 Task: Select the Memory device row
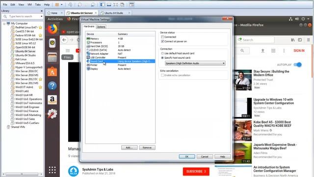click(x=121, y=39)
